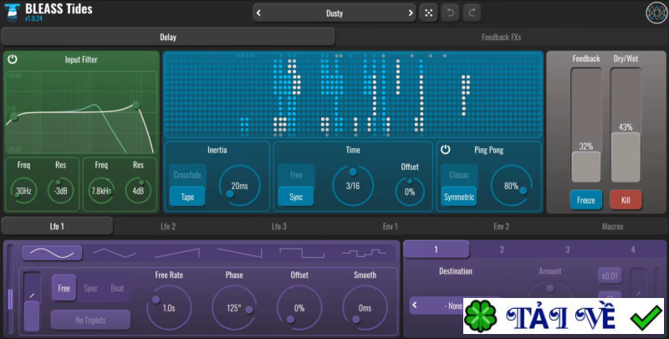The width and height of the screenshot is (669, 339).
Task: Go to the previous preset arrow
Action: coord(258,13)
